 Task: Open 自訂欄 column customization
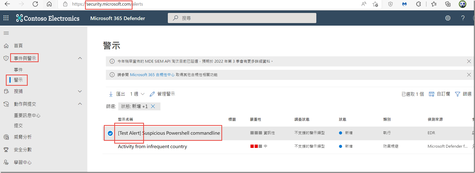439,94
